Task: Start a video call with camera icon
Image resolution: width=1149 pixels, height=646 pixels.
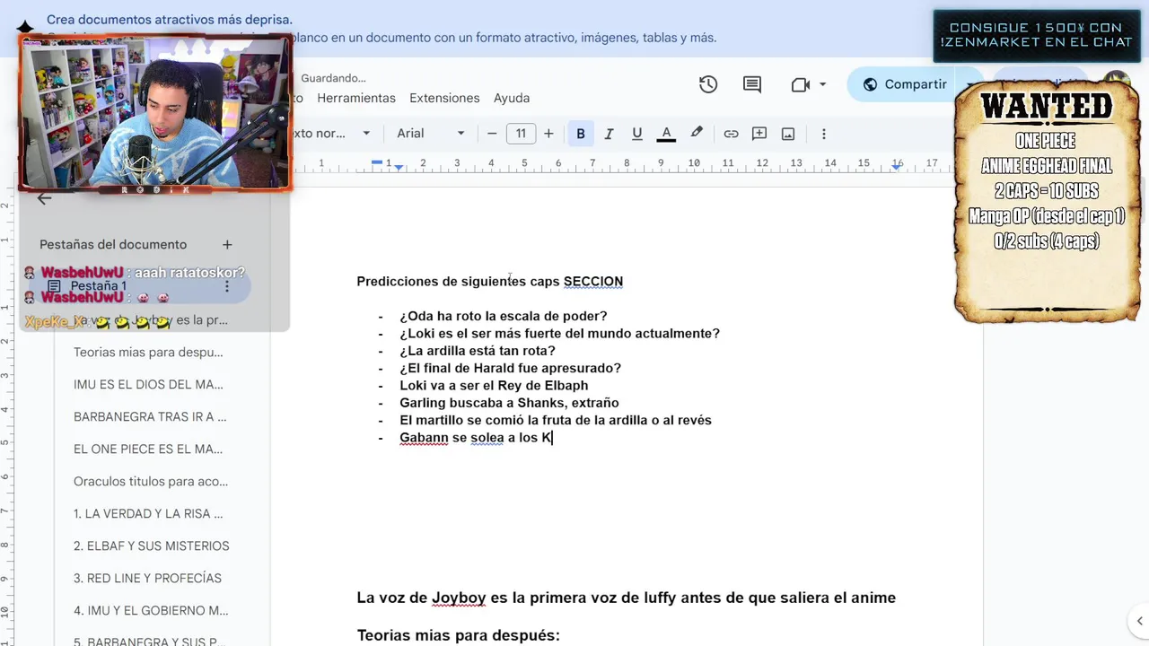Action: click(800, 84)
